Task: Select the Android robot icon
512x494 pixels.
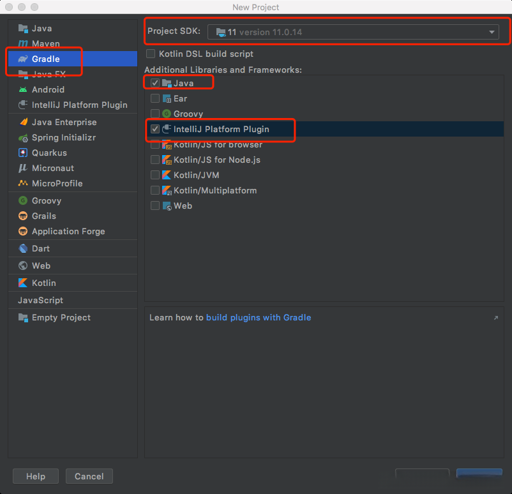Action: tap(23, 89)
